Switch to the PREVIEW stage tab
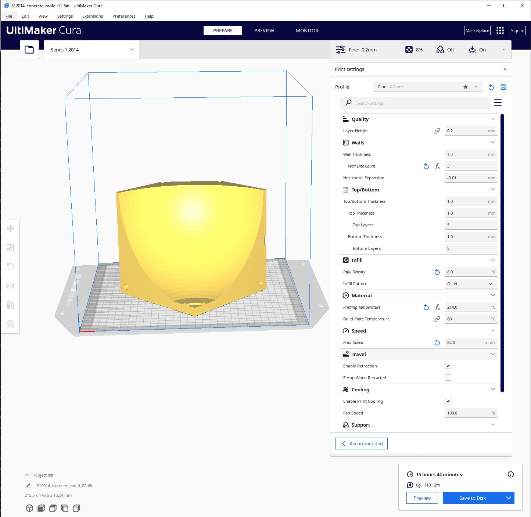This screenshot has height=517, width=531. [264, 30]
